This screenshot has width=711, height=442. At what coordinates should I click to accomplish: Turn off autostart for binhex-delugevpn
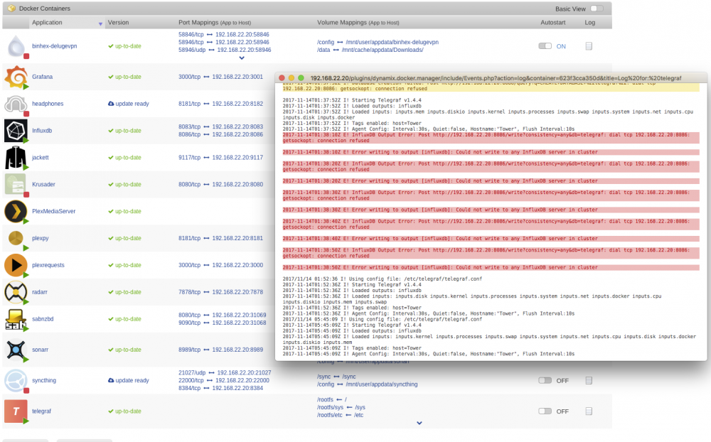tap(545, 46)
